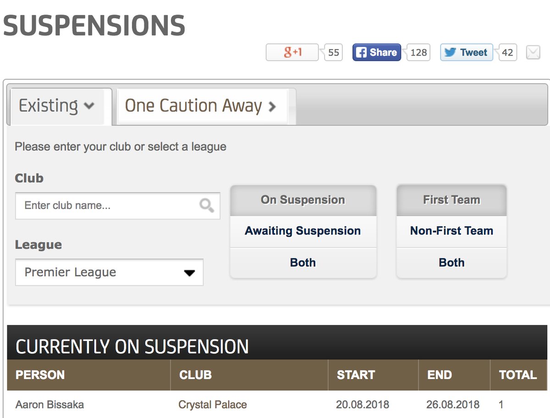This screenshot has width=550, height=418.
Task: Open the Premier League league dropdown
Action: 109,272
